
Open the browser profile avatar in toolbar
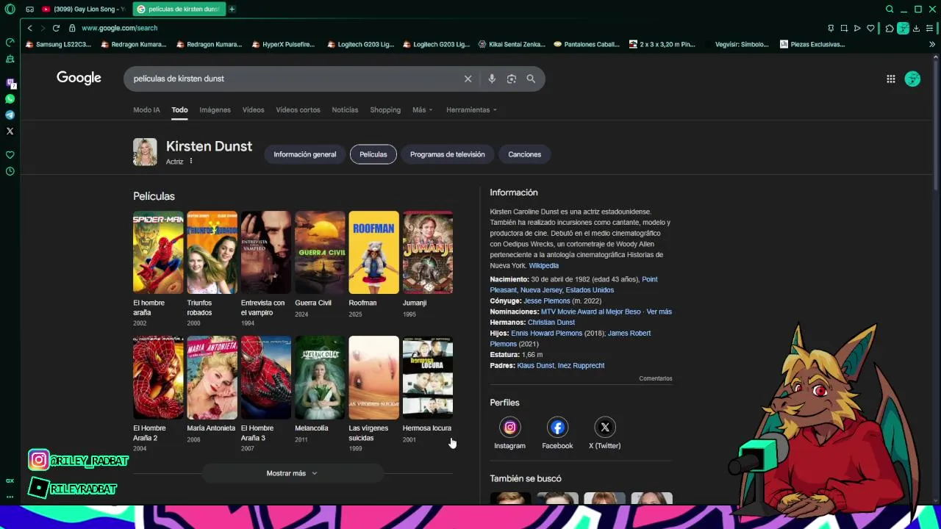click(x=903, y=28)
